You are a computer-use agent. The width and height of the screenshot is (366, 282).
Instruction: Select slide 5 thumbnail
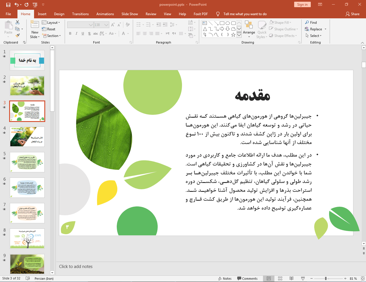pyautogui.click(x=27, y=162)
